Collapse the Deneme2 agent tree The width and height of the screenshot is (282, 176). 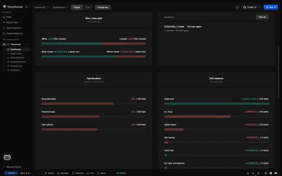point(27,44)
